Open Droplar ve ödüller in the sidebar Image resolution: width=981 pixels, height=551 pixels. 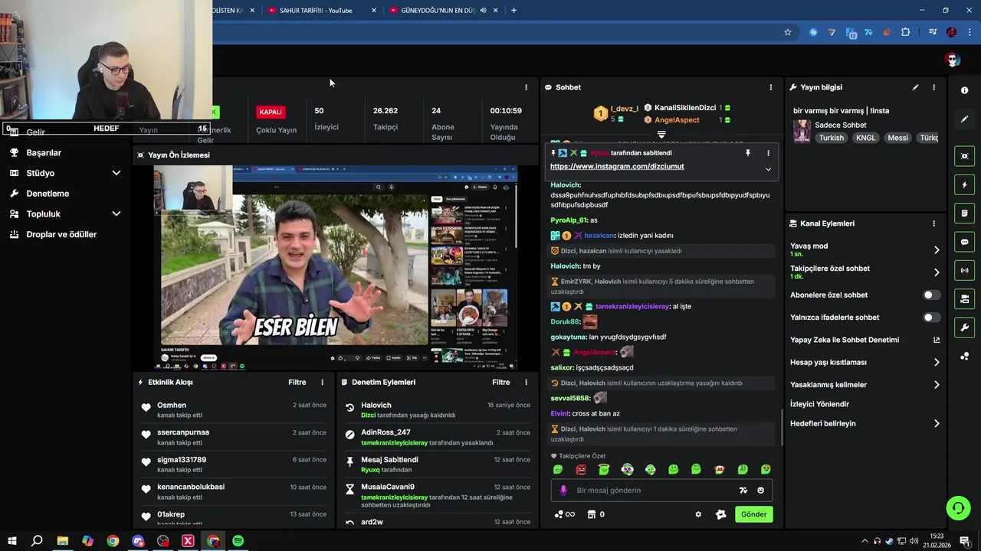[61, 234]
